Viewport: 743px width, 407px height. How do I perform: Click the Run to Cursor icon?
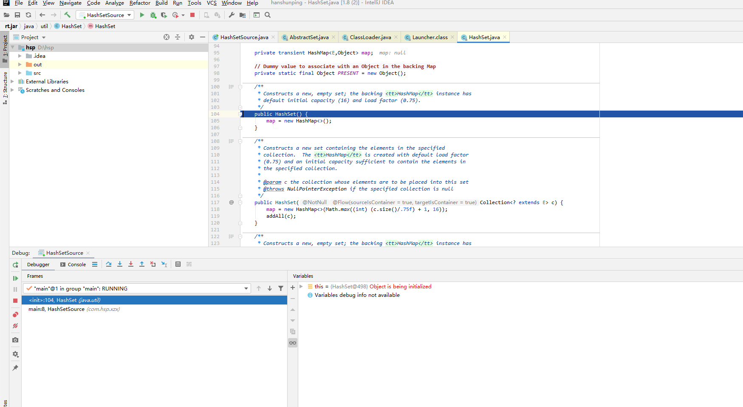(164, 264)
